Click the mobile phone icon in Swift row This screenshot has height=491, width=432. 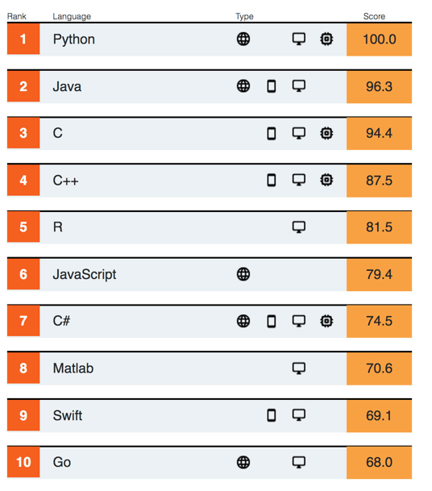click(272, 415)
